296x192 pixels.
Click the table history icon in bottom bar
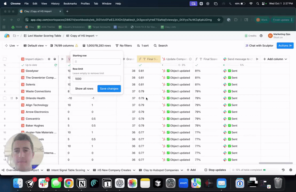point(283,170)
